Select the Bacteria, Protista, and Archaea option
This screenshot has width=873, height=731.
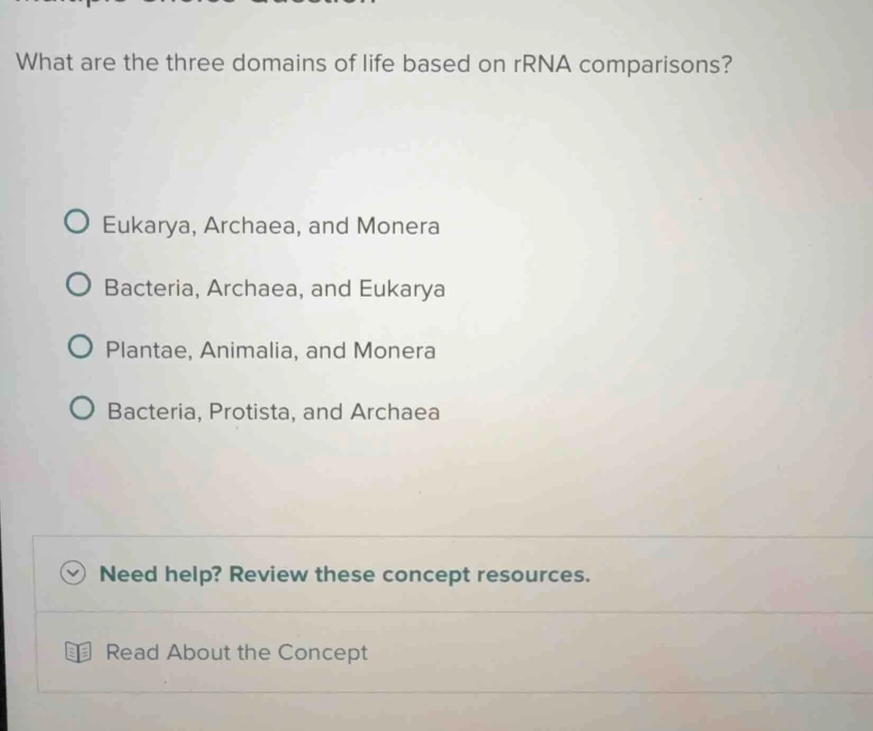pyautogui.click(x=82, y=410)
